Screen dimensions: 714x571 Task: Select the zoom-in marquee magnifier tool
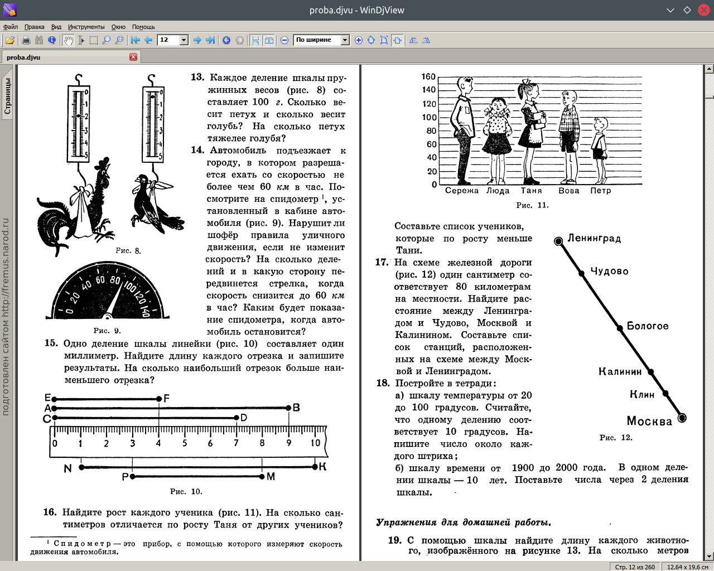pos(119,40)
